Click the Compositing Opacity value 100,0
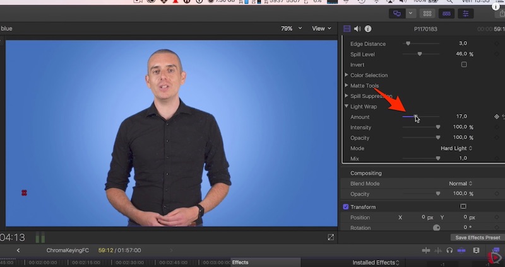Image resolution: width=505 pixels, height=267 pixels. [460, 193]
